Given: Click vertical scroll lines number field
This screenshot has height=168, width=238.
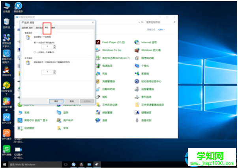Looking at the screenshot, I should point(47,47).
